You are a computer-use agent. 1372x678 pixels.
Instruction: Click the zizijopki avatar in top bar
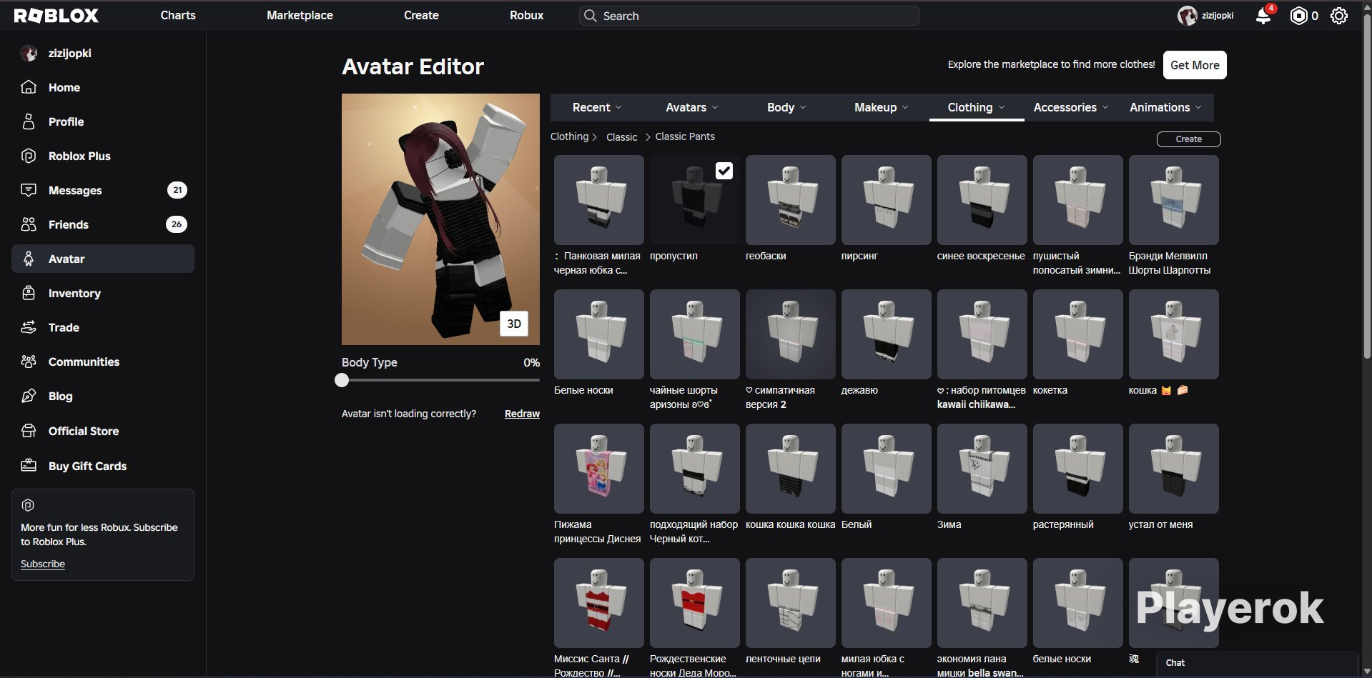pos(1188,16)
